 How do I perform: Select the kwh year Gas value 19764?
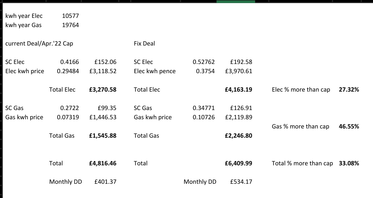(x=70, y=25)
